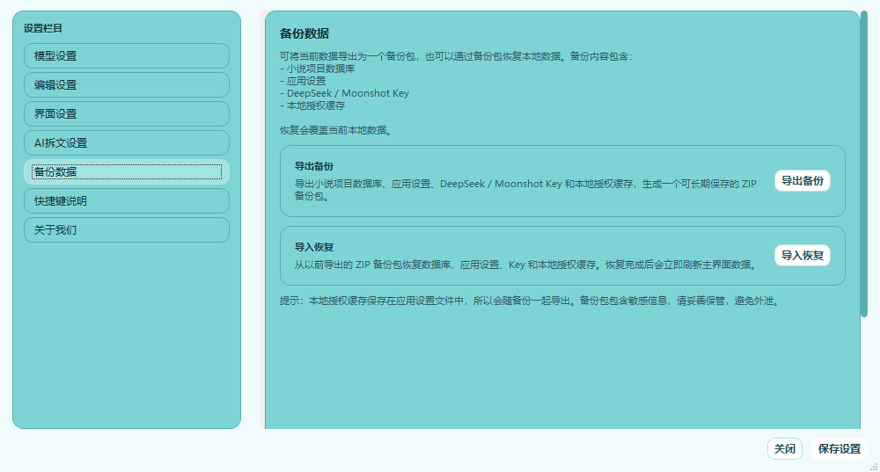The height and width of the screenshot is (472, 880).
Task: Click the 恢复会覆盖当前本地数据 warning text
Action: point(337,131)
